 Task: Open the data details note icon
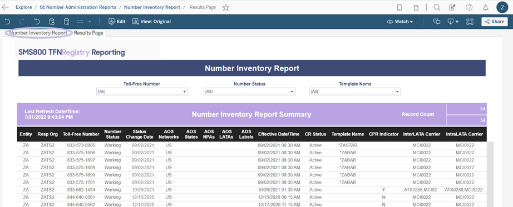pyautogui.click(x=452, y=8)
